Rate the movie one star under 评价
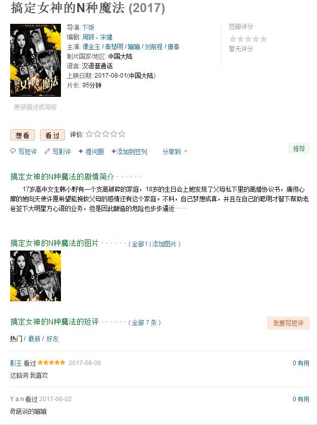 click(x=89, y=134)
